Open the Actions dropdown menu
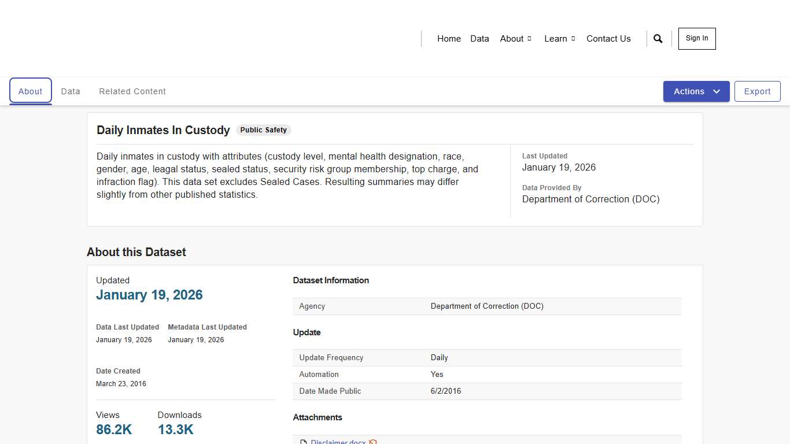Viewport: 790px width, 444px height. pyautogui.click(x=696, y=91)
